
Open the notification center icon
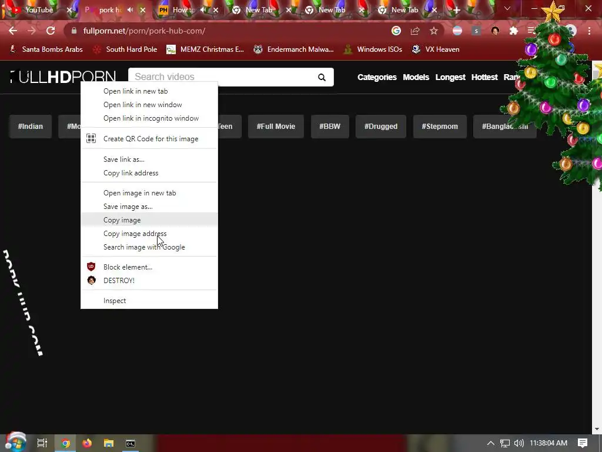click(x=583, y=443)
